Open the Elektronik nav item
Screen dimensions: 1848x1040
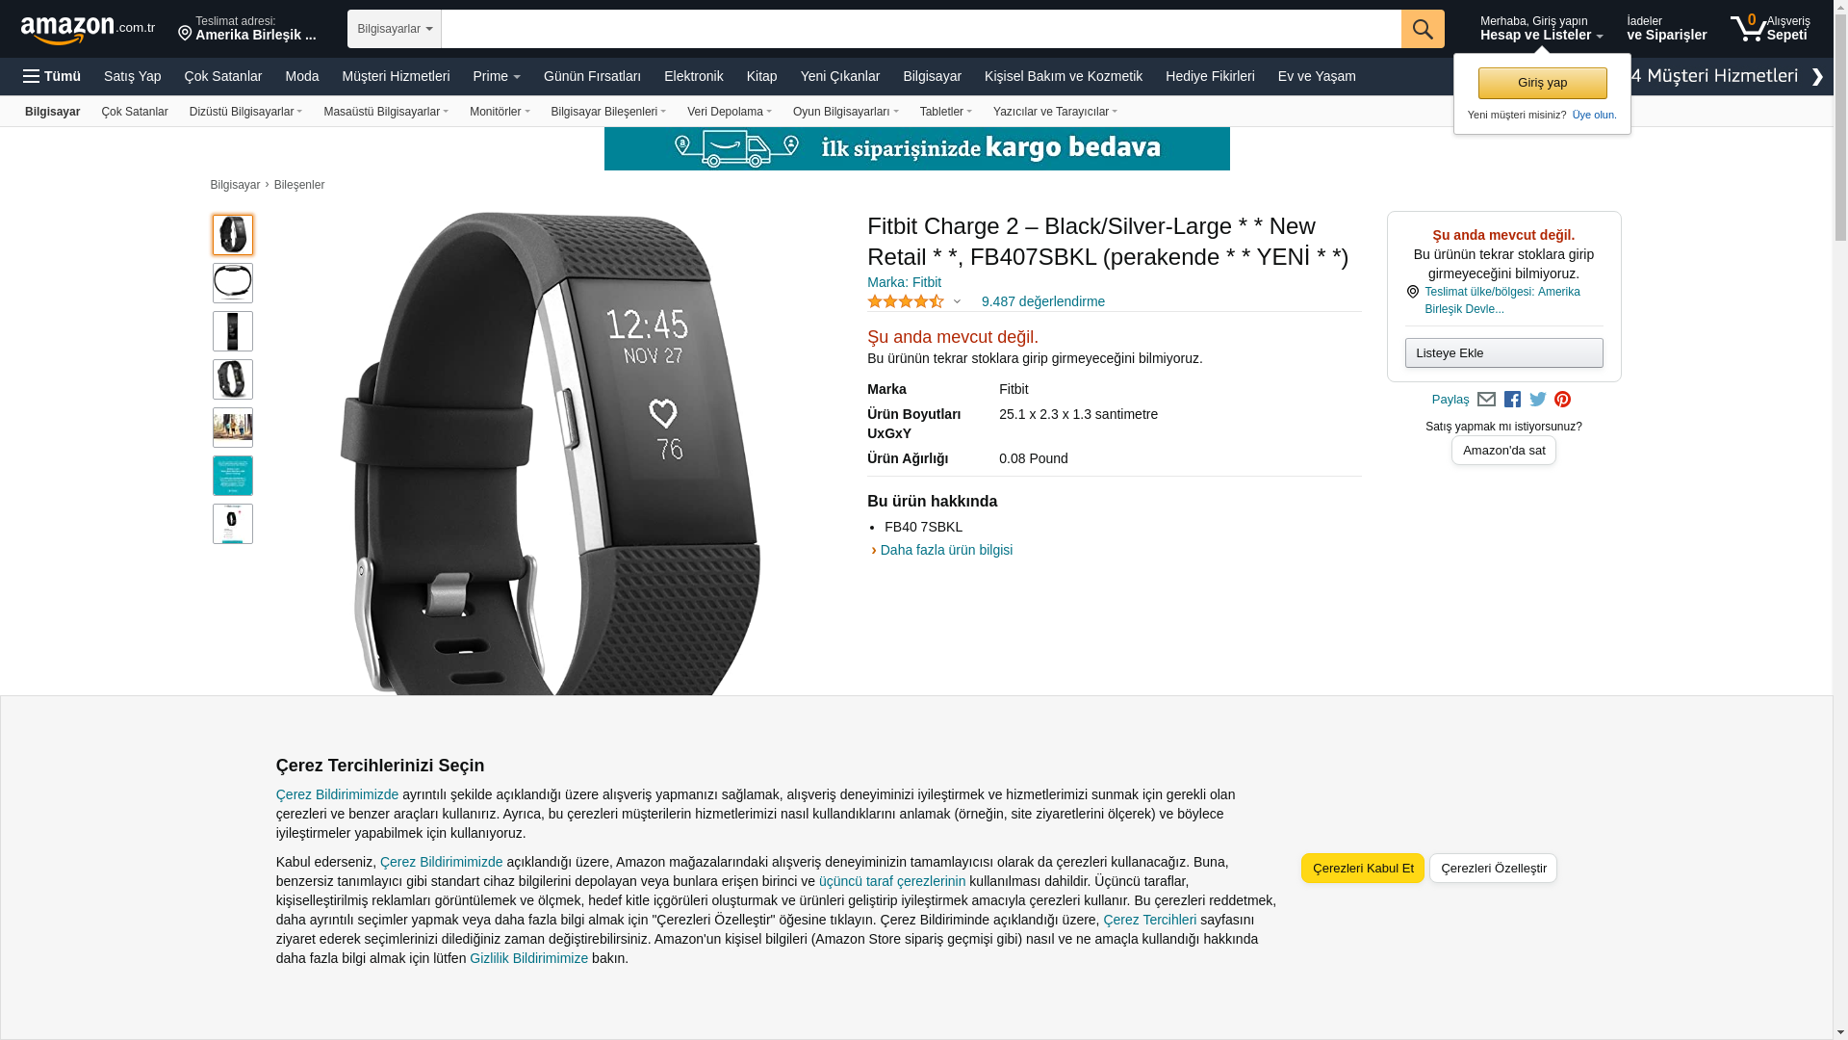(693, 76)
